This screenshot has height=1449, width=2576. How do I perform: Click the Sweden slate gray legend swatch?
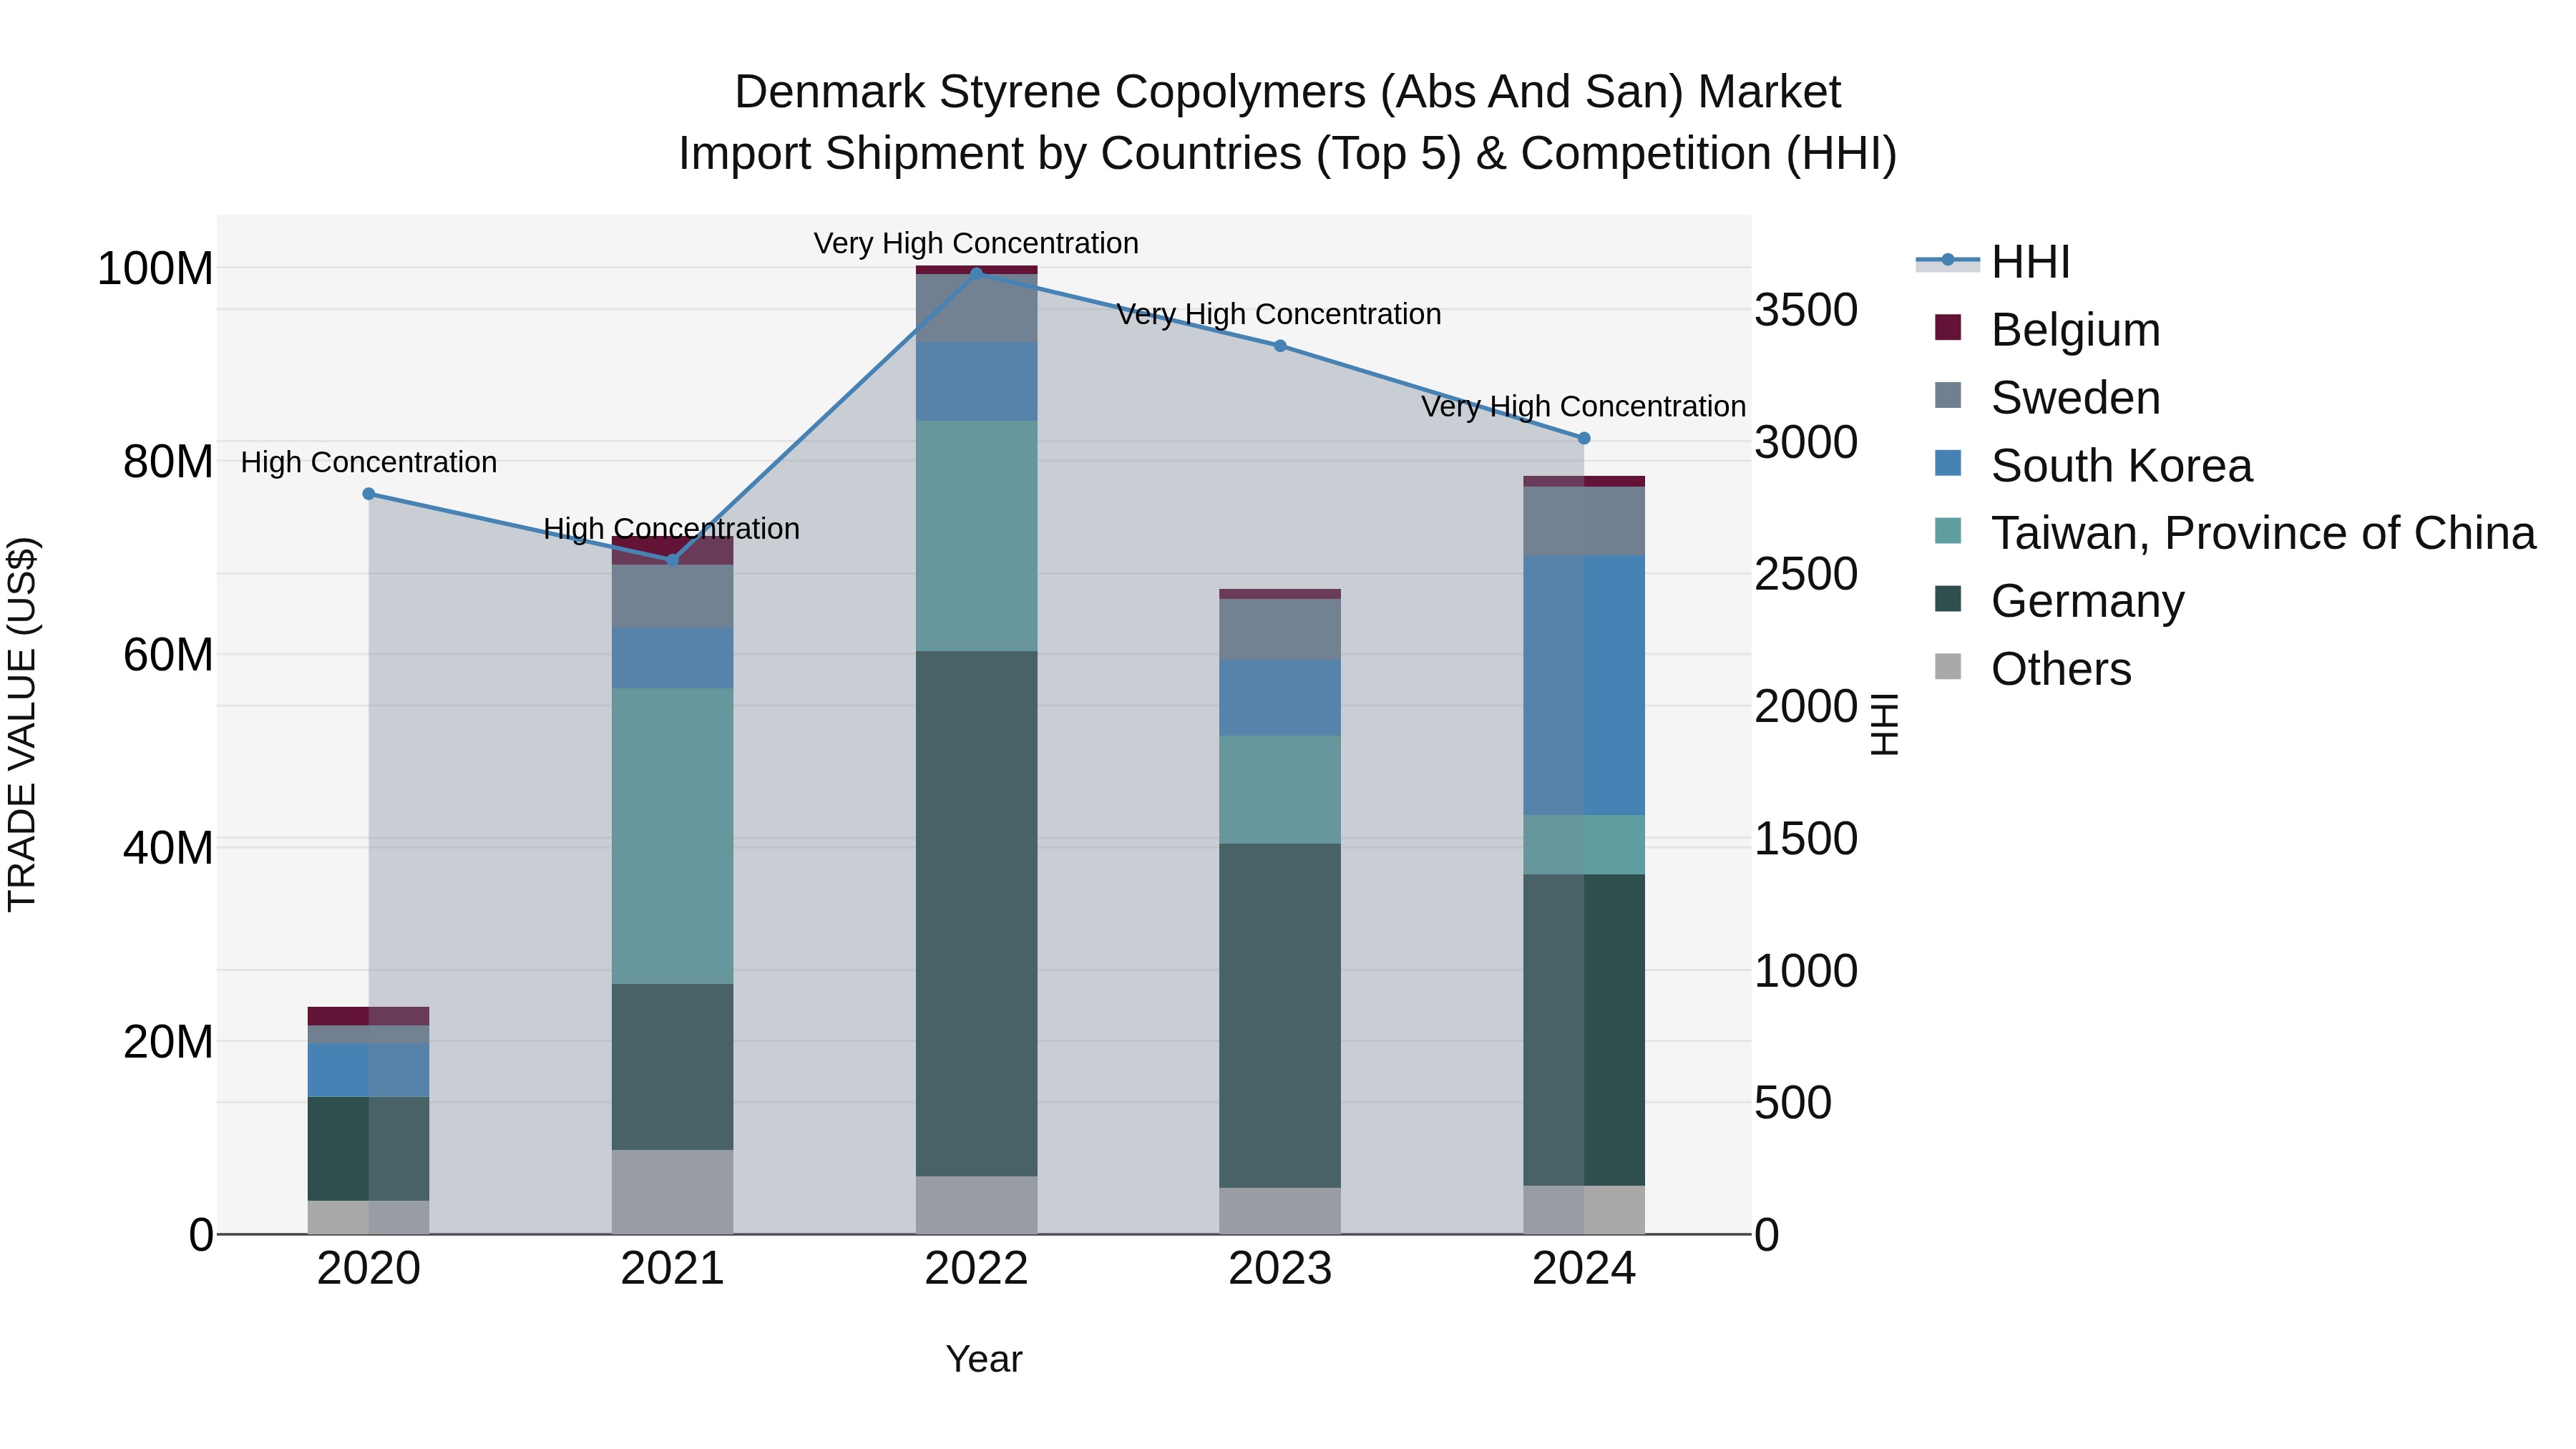(x=1948, y=395)
